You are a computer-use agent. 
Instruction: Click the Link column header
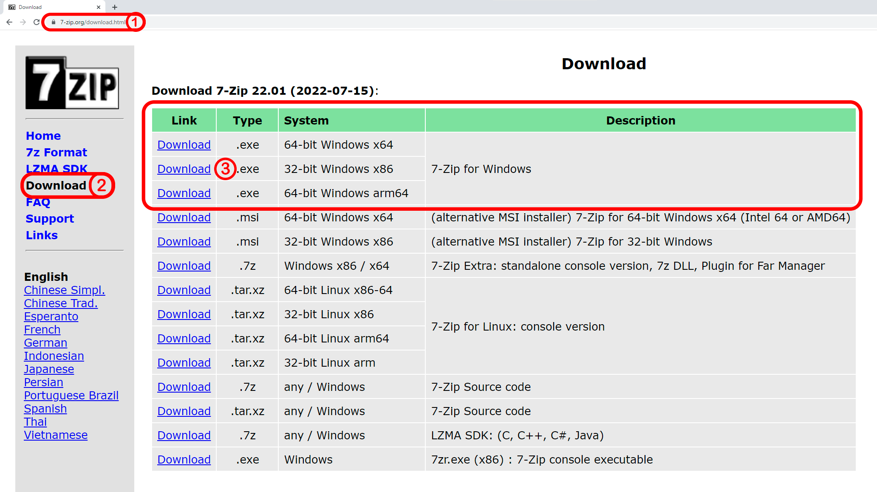[184, 121]
